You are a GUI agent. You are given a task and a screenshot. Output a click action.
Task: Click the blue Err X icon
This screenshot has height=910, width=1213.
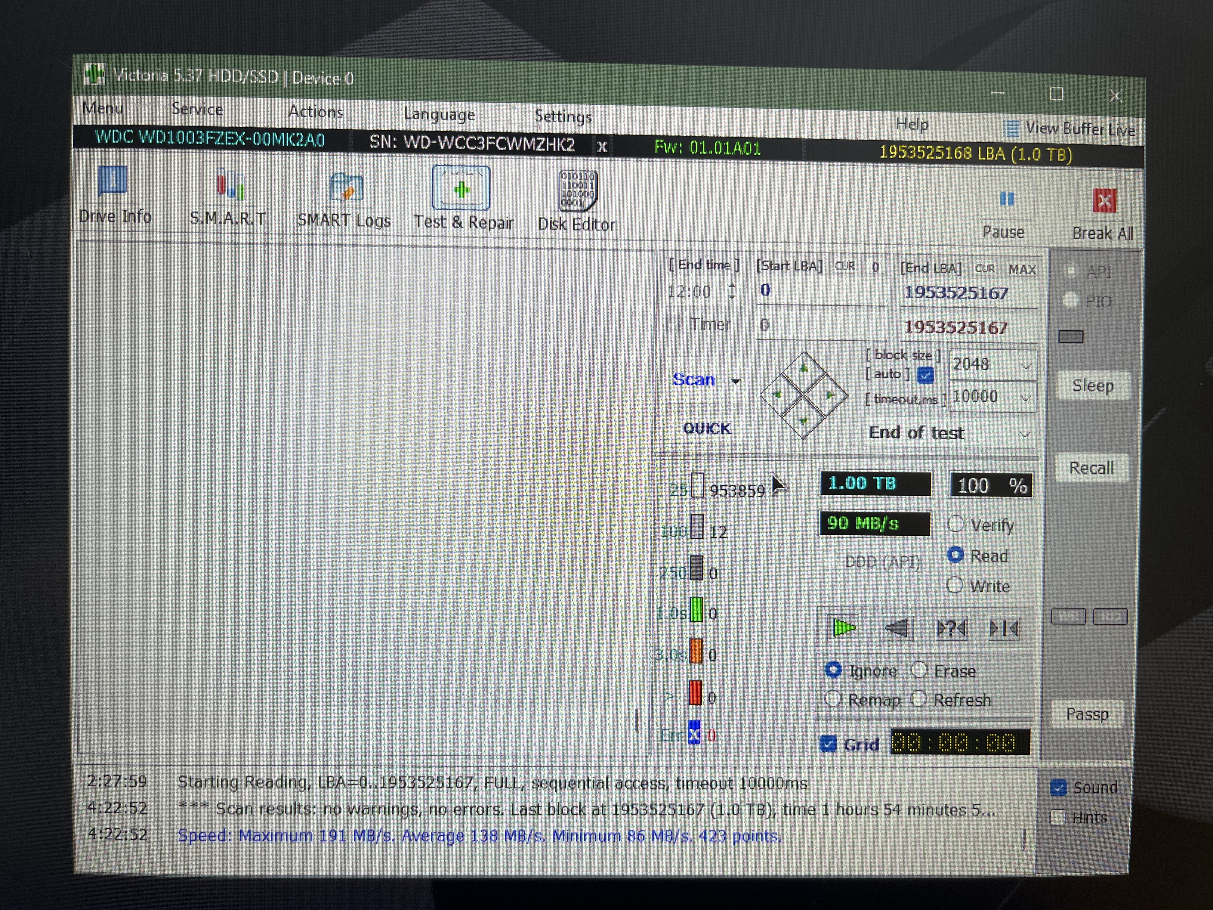coord(694,734)
